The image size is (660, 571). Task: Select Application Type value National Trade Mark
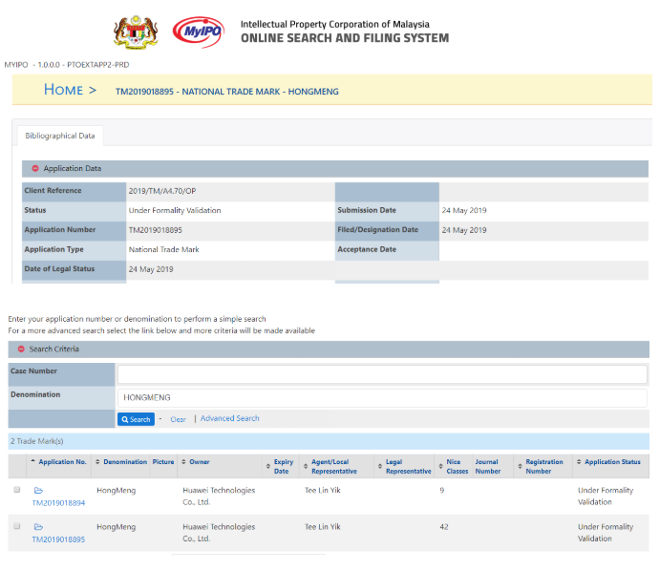coord(163,249)
